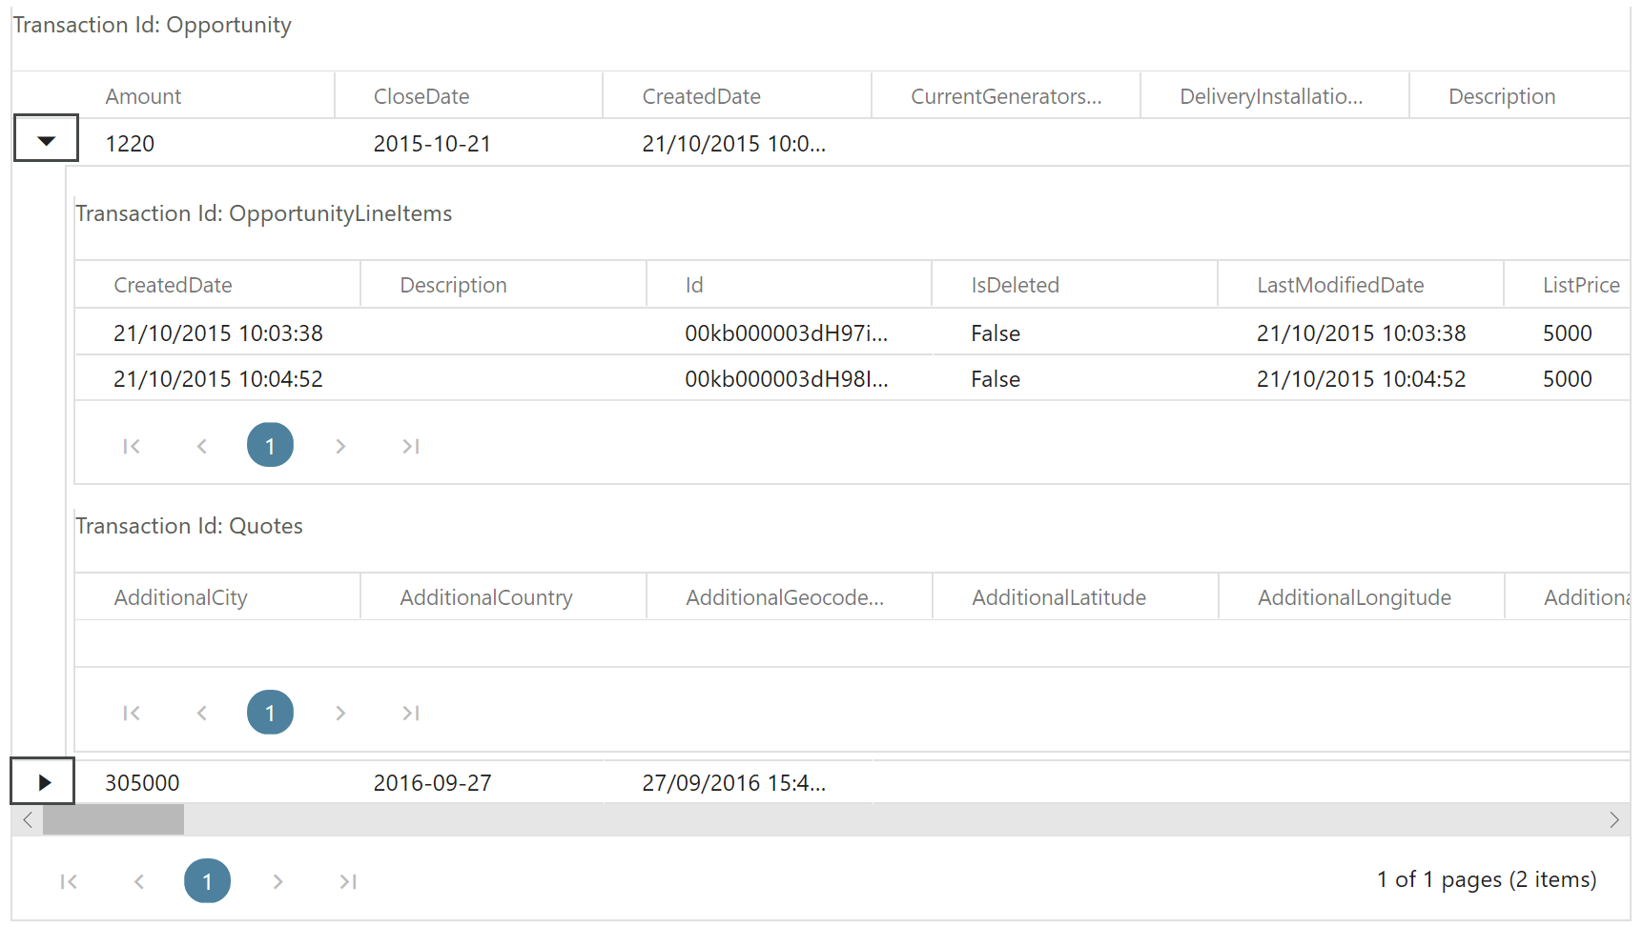Go to first page in Quotes pager
The image size is (1643, 927).
[x=132, y=713]
